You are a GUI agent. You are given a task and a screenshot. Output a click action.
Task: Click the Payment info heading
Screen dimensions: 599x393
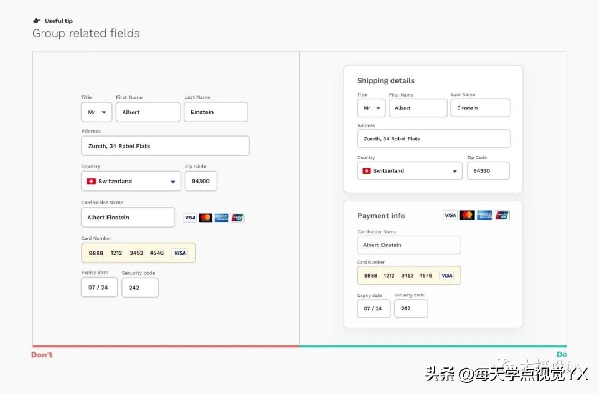381,215
